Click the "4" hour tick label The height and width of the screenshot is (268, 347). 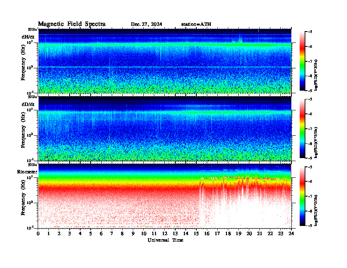80,233
